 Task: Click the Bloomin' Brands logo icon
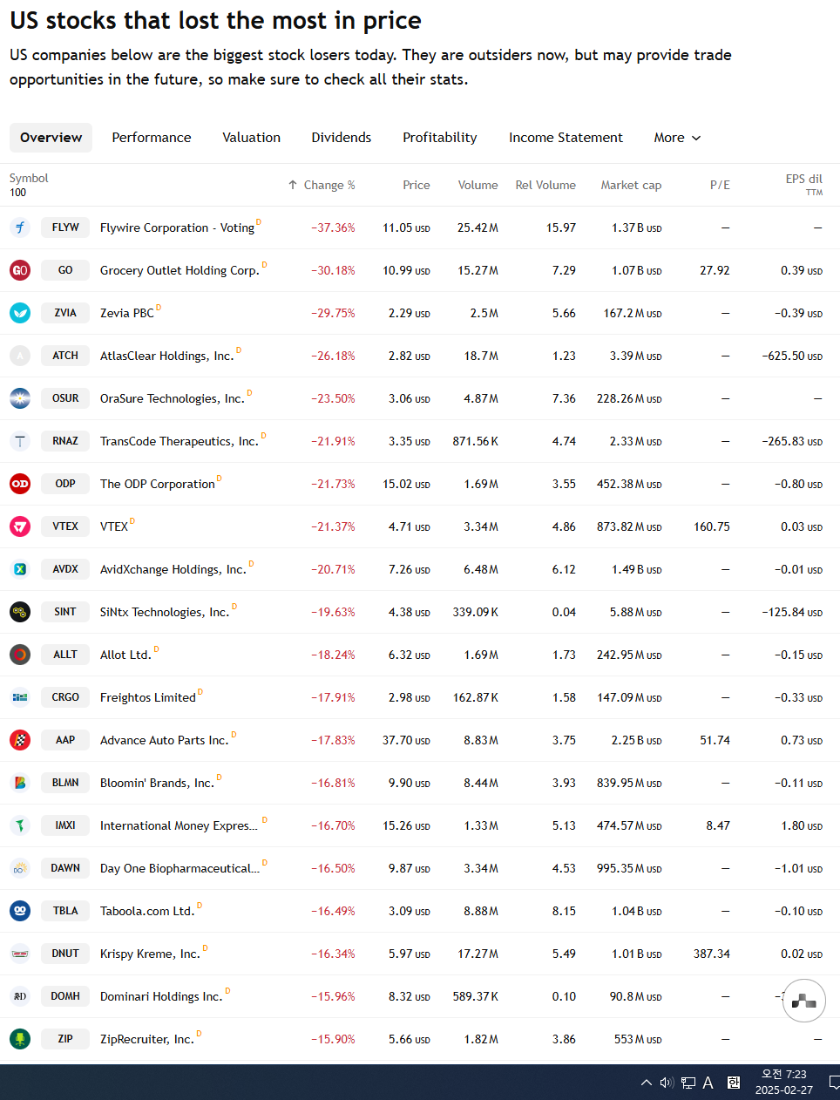[x=20, y=783]
